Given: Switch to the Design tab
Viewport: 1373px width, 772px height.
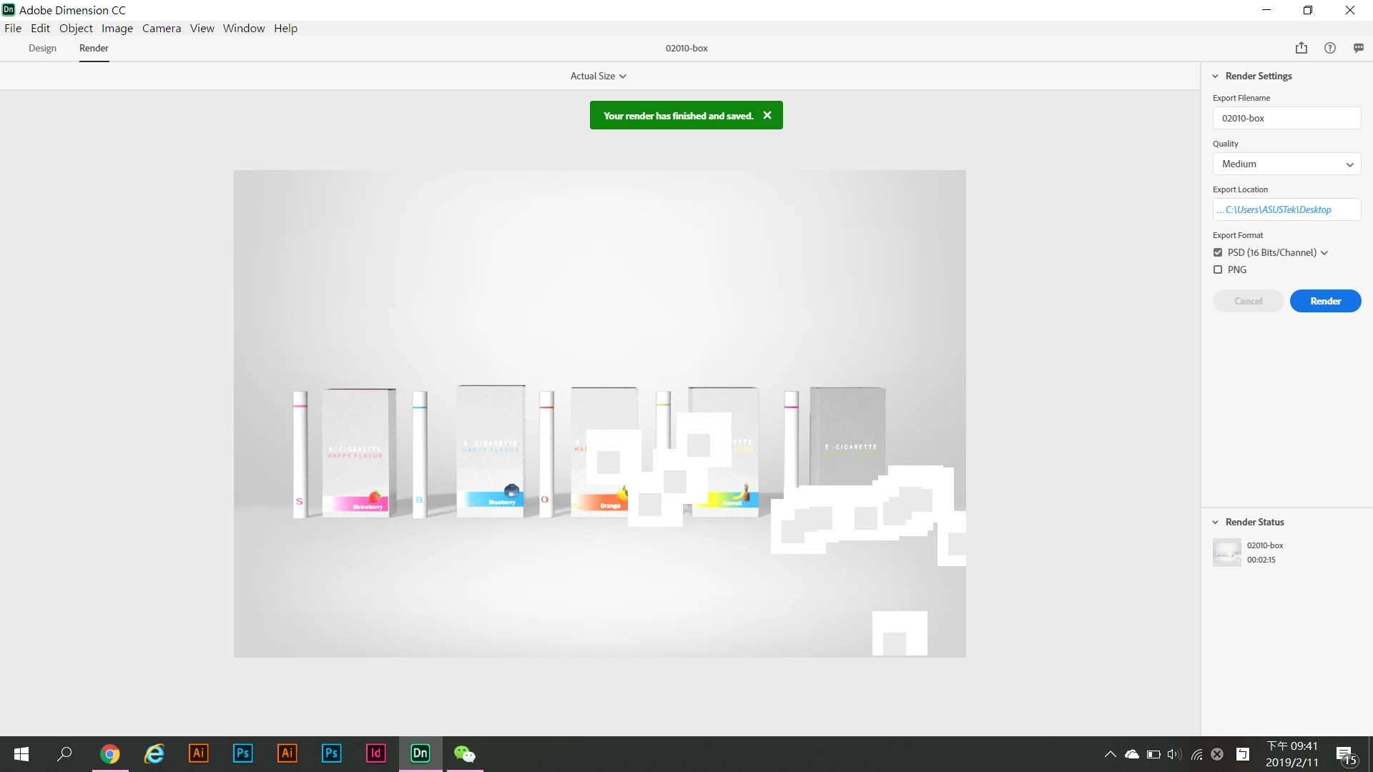Looking at the screenshot, I should point(42,48).
